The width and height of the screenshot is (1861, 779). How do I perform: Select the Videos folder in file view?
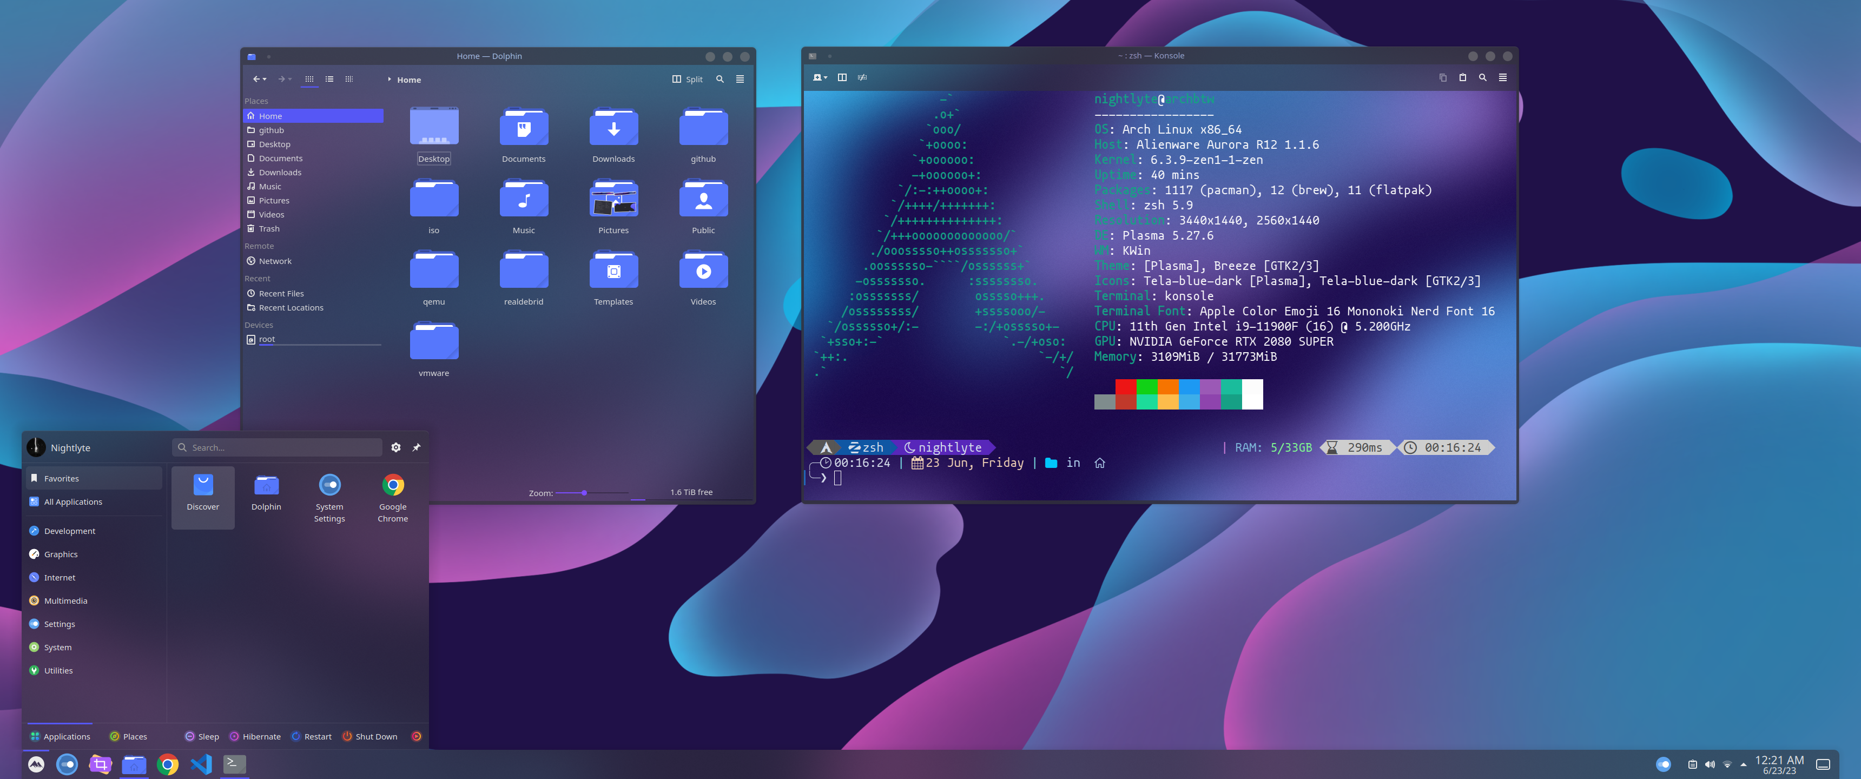[703, 278]
